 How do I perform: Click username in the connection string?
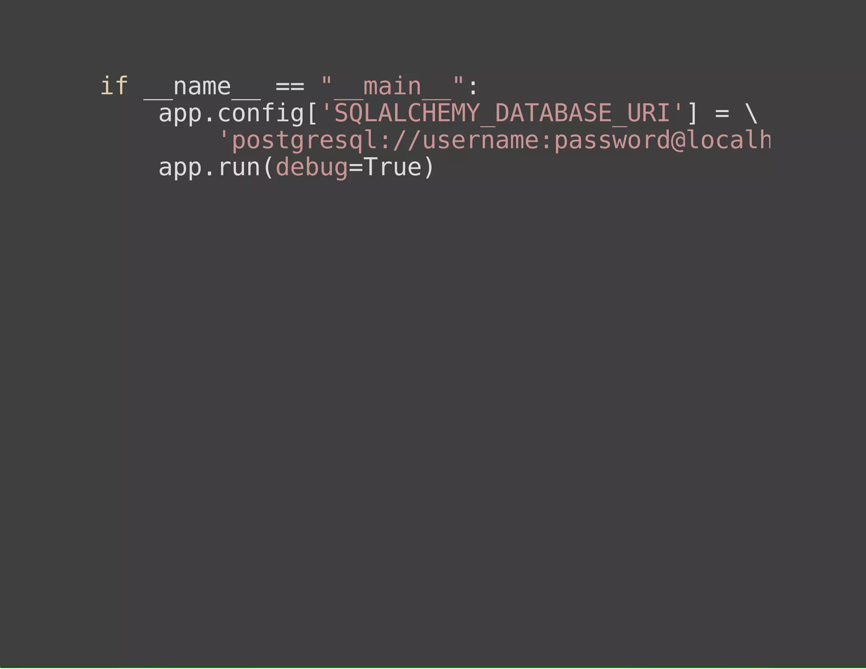481,140
